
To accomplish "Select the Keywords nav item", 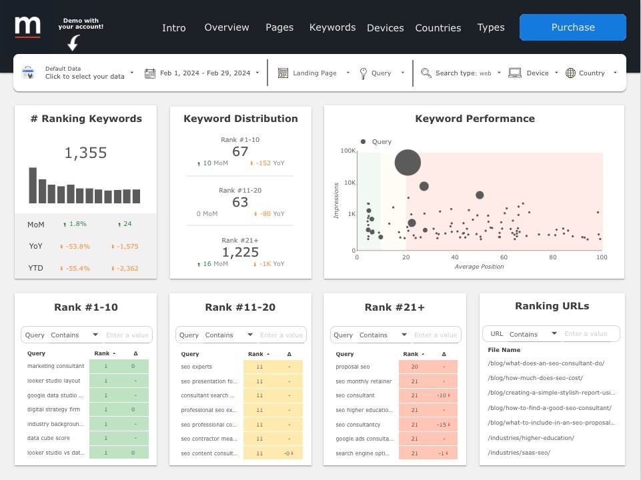I will click(x=332, y=27).
